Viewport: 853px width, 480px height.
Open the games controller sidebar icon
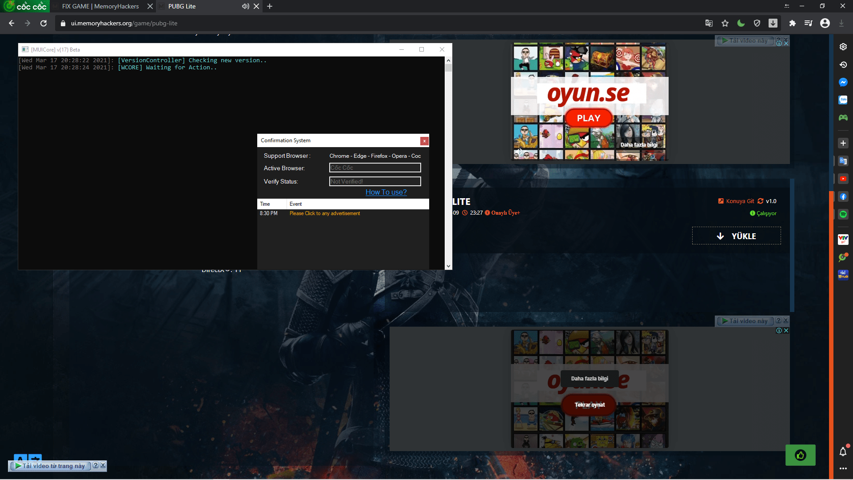click(x=843, y=118)
